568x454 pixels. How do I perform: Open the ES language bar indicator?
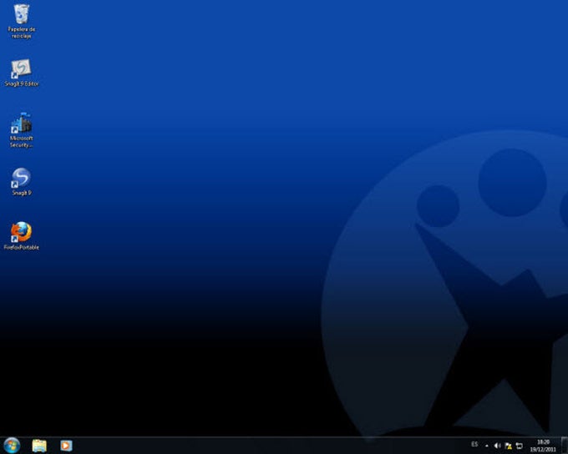point(474,444)
